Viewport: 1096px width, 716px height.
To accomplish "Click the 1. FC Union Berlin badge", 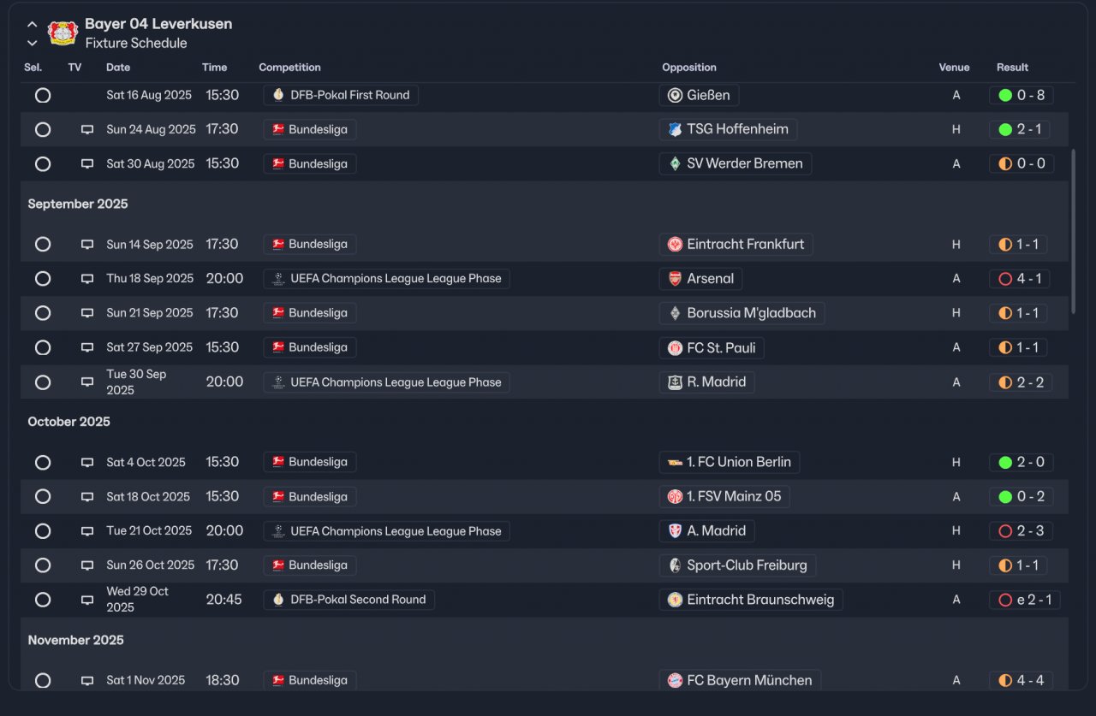I will (675, 463).
